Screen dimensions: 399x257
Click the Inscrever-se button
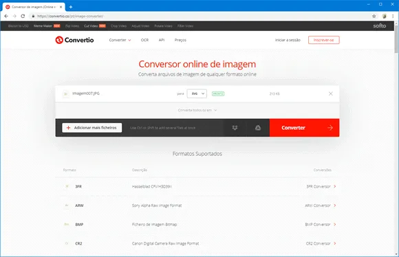(x=324, y=40)
